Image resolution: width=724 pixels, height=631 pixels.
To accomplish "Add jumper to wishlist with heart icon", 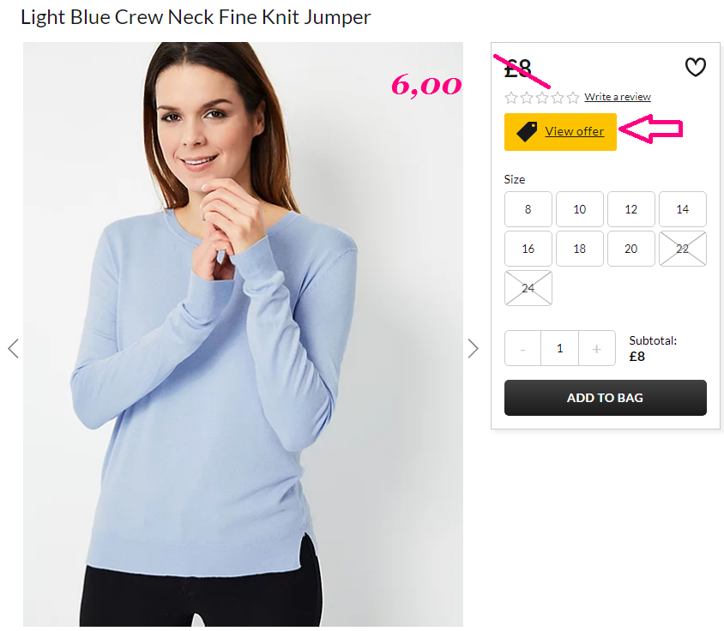I will [695, 68].
